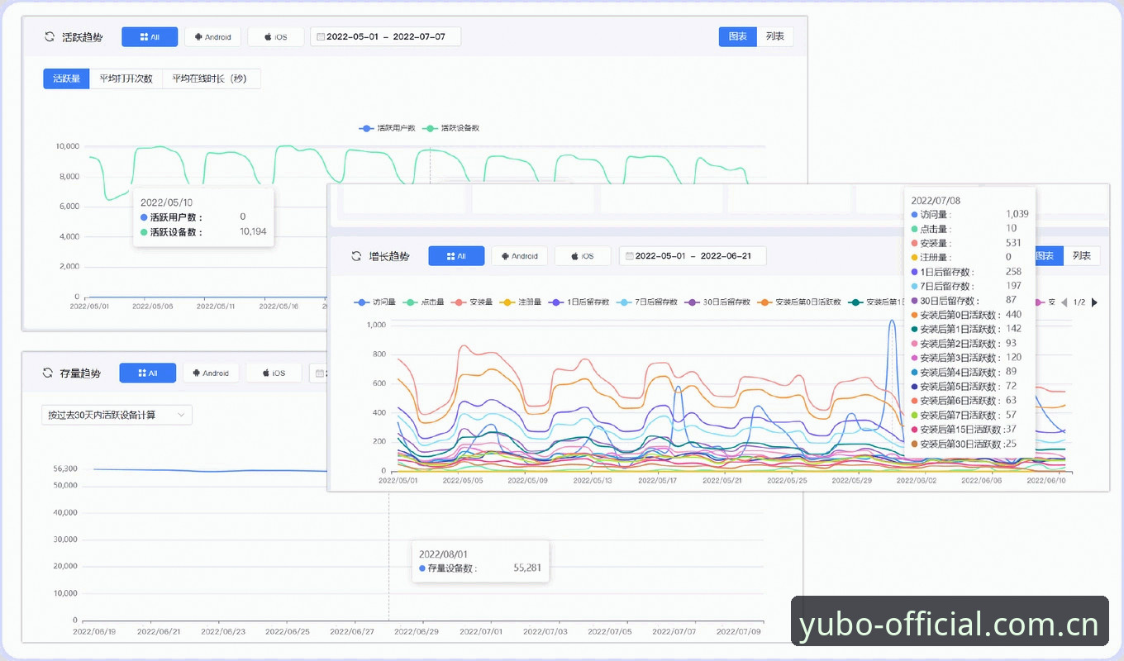Click the refresh icon beside 存量趋势
The height and width of the screenshot is (661, 1124).
[x=48, y=373]
